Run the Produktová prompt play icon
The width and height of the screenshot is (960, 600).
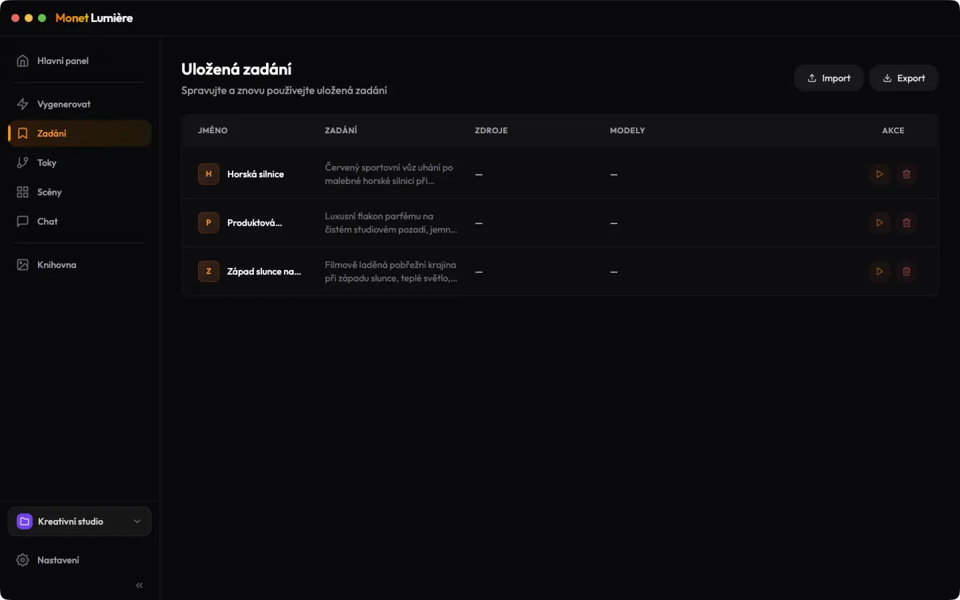click(x=879, y=223)
